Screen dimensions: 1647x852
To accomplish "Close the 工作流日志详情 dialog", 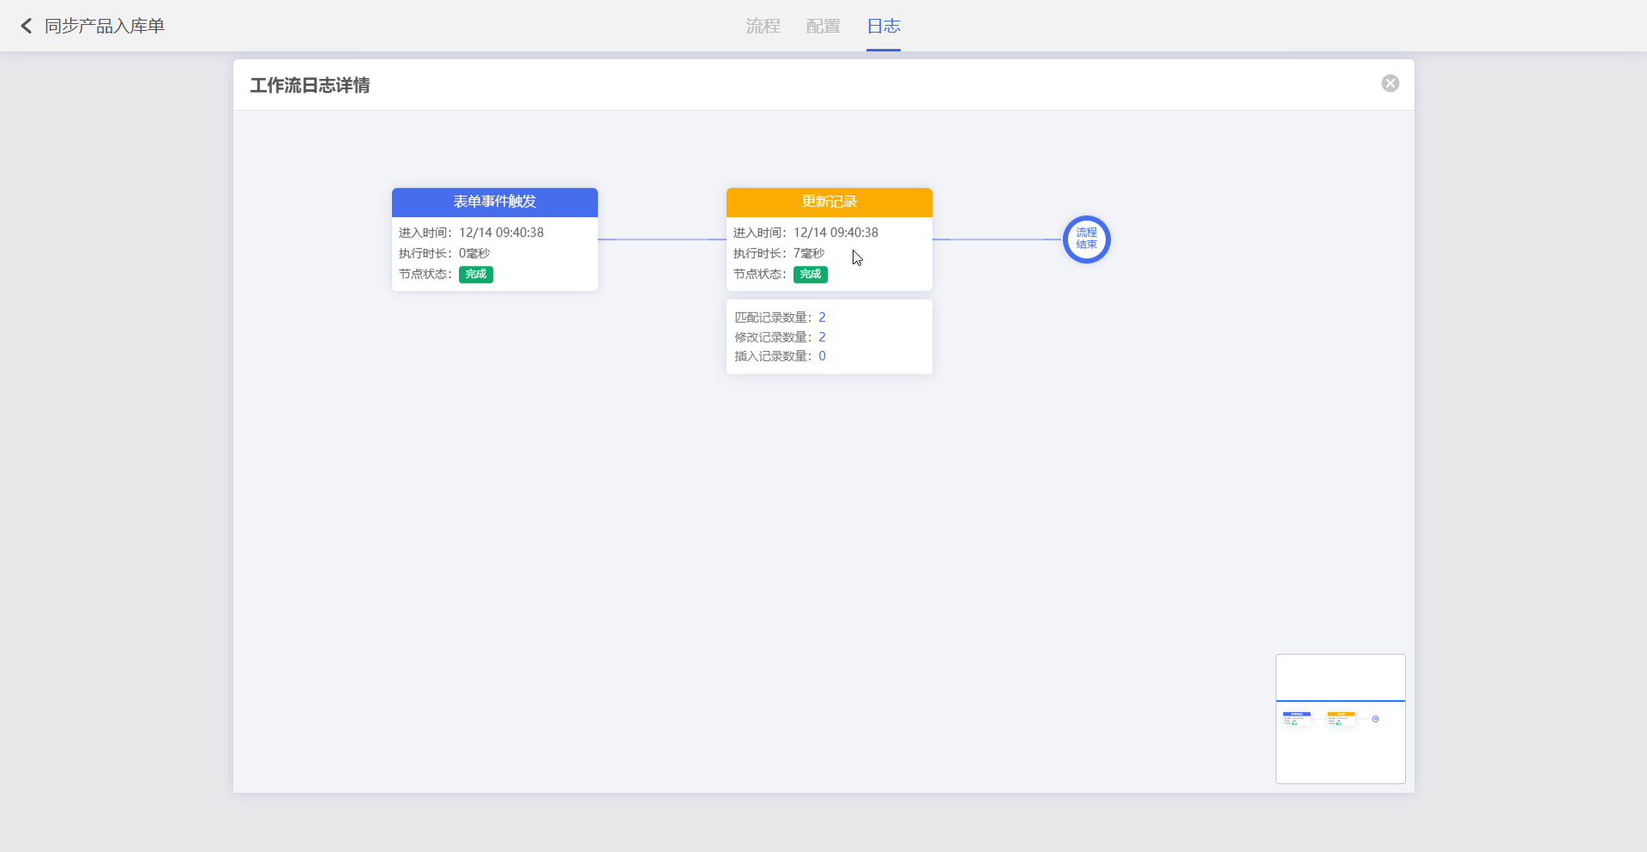I will pos(1390,83).
